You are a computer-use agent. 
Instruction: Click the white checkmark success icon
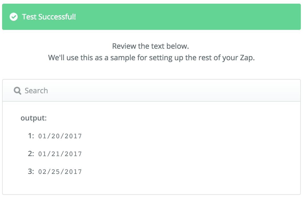[14, 17]
